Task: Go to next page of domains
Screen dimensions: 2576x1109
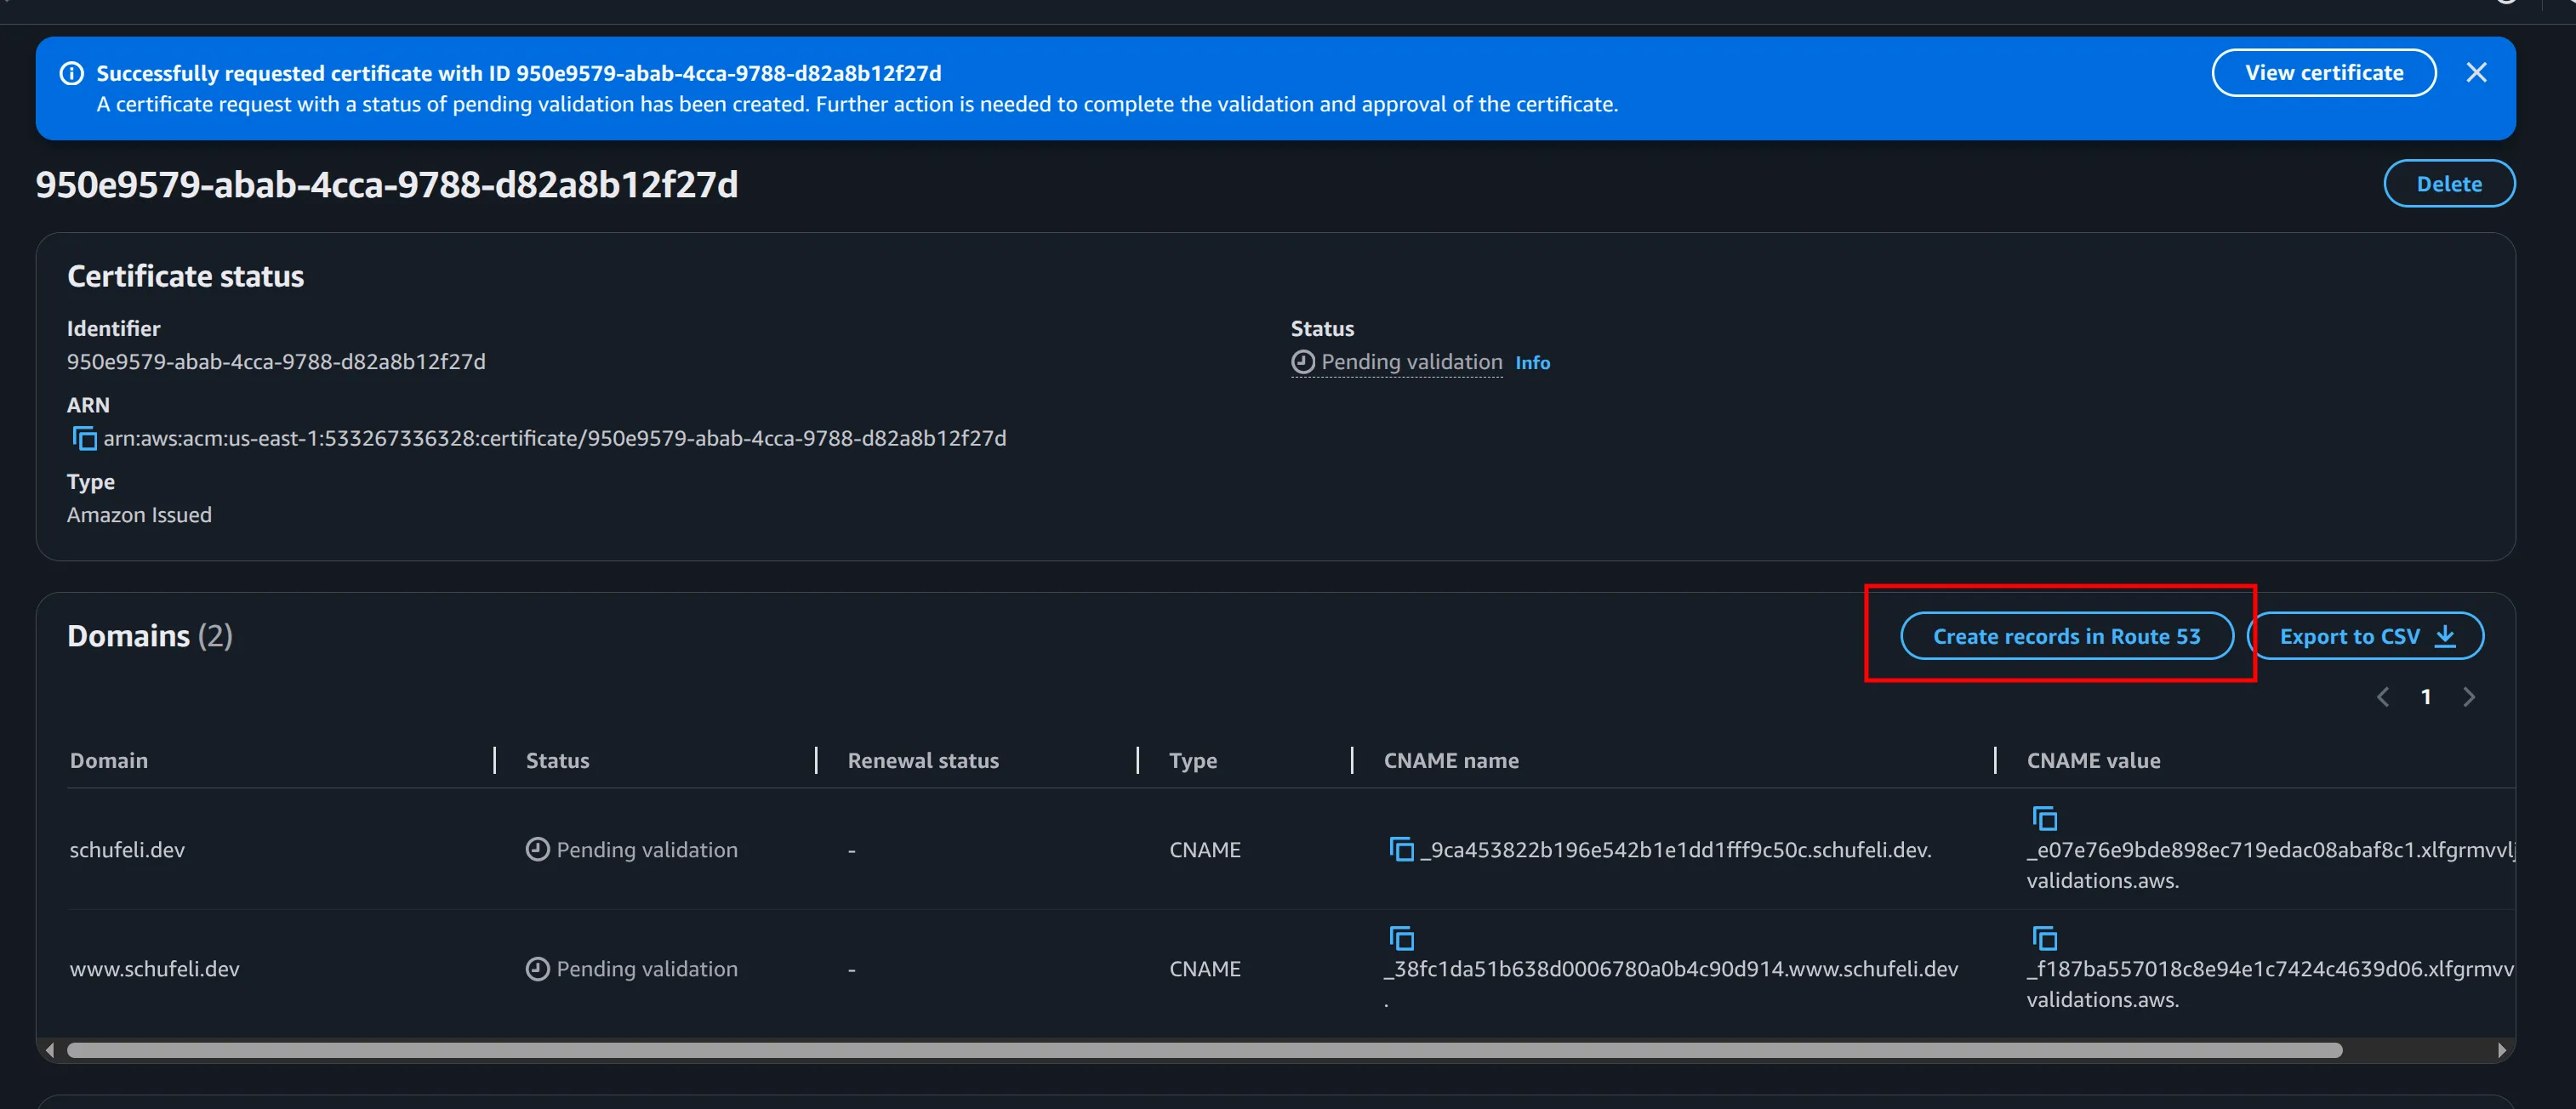Action: click(x=2468, y=697)
